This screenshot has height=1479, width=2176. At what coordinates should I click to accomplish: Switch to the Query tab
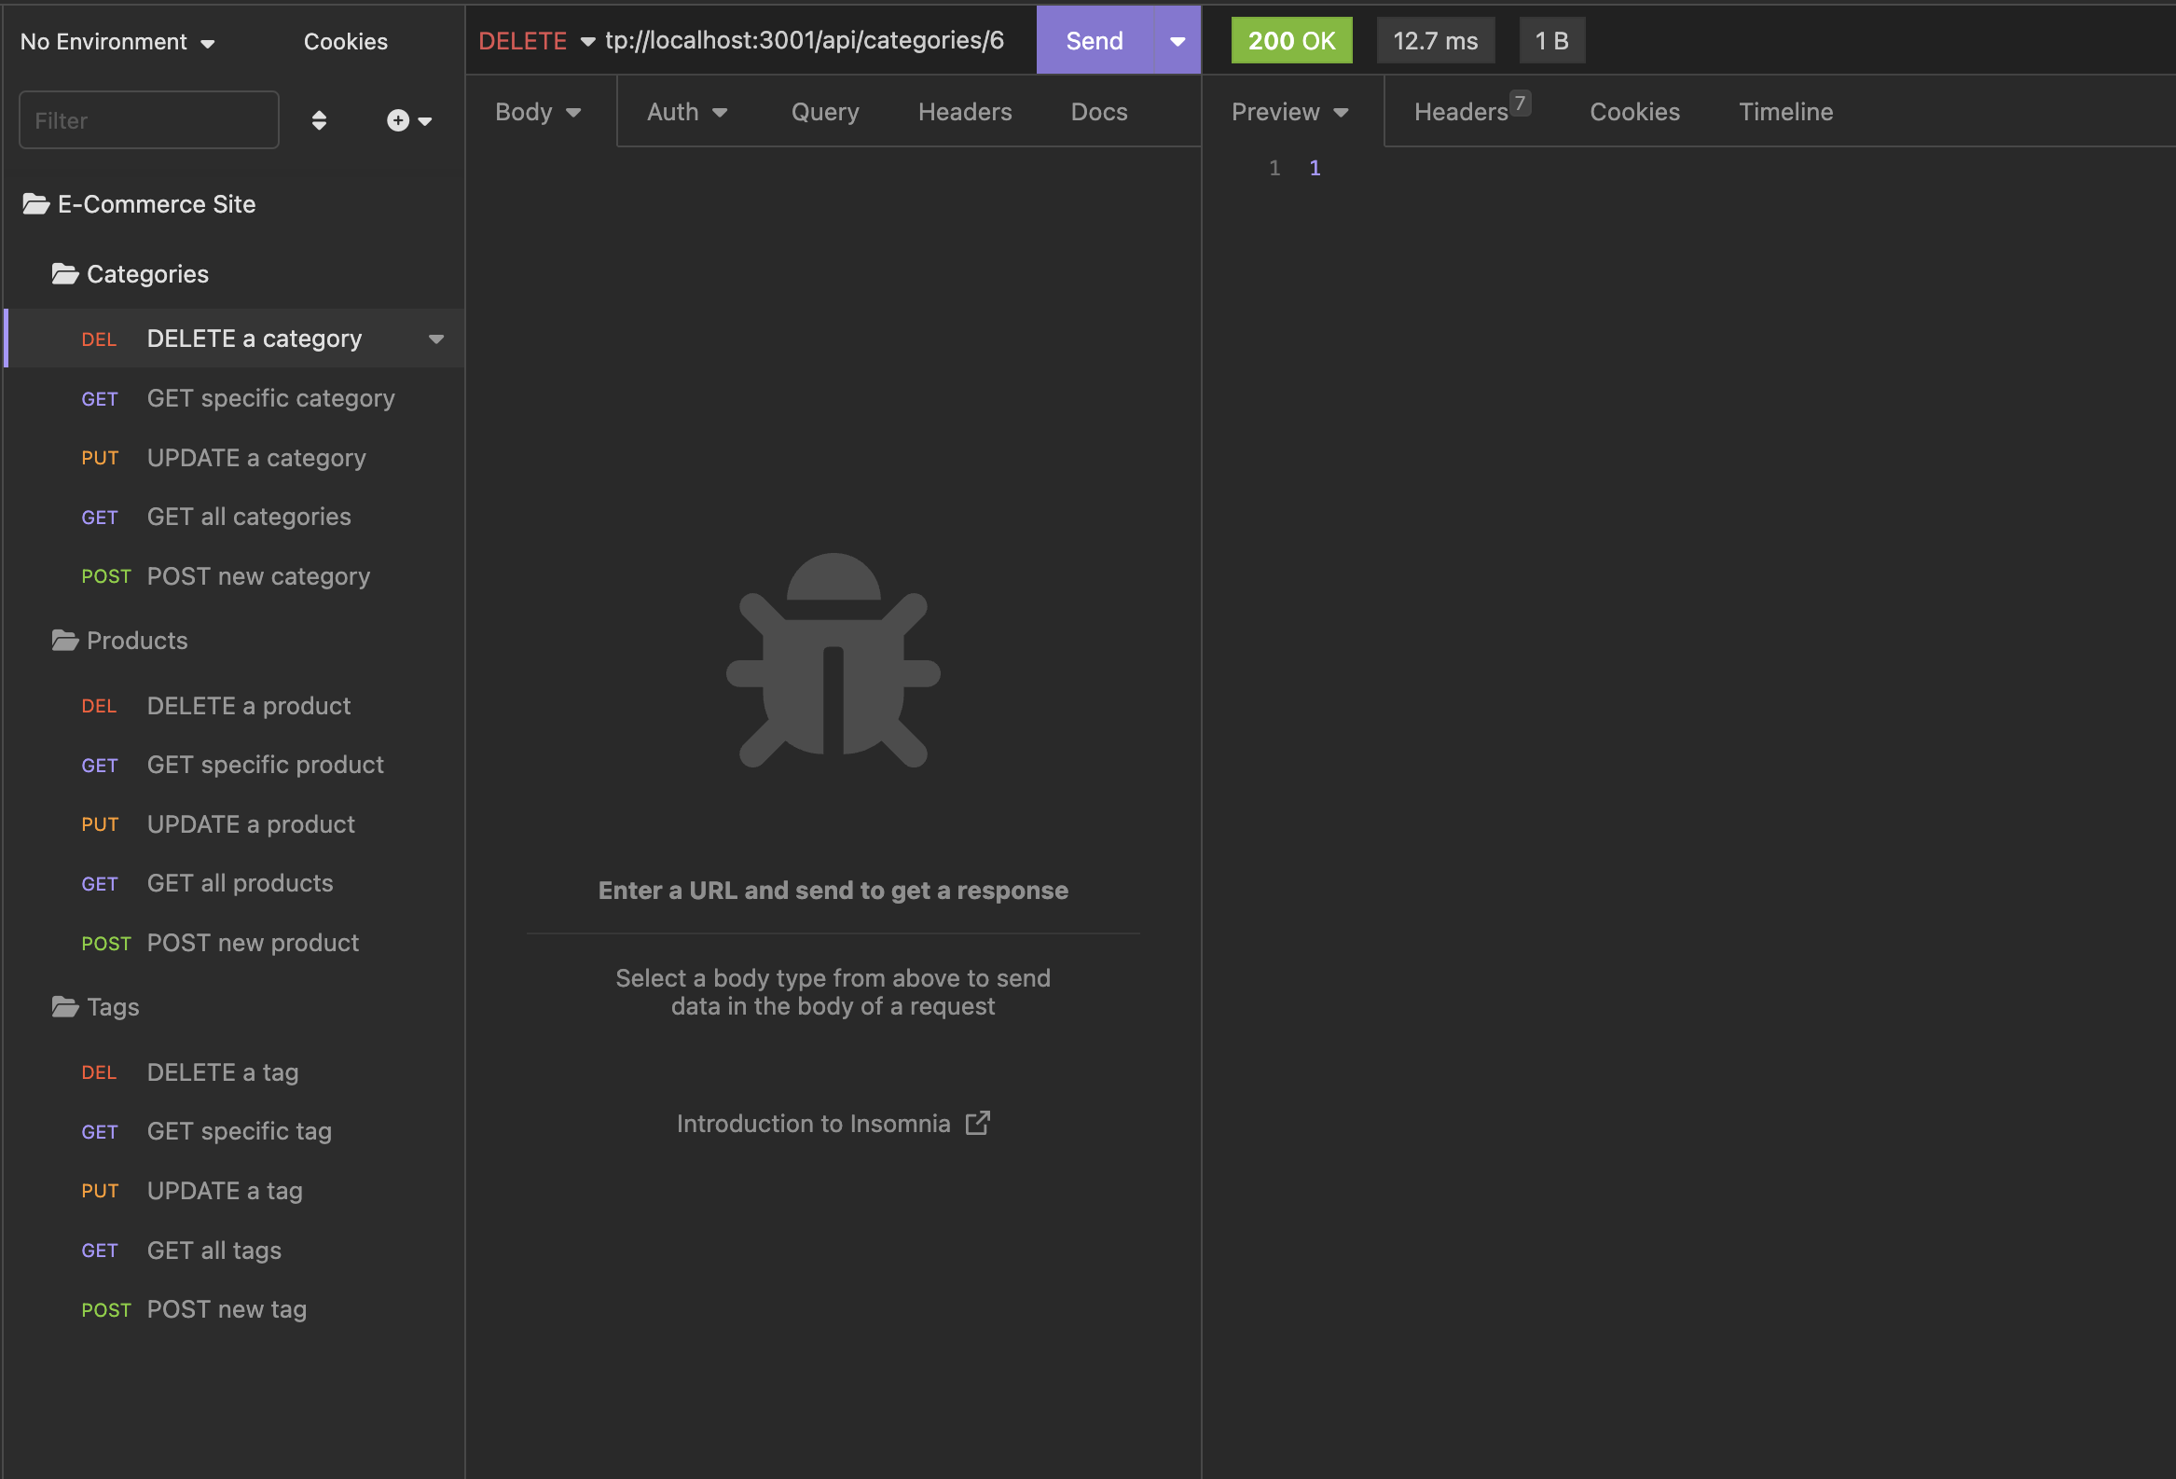(x=825, y=112)
